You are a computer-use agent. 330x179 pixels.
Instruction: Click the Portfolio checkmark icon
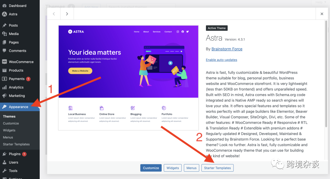point(164,108)
